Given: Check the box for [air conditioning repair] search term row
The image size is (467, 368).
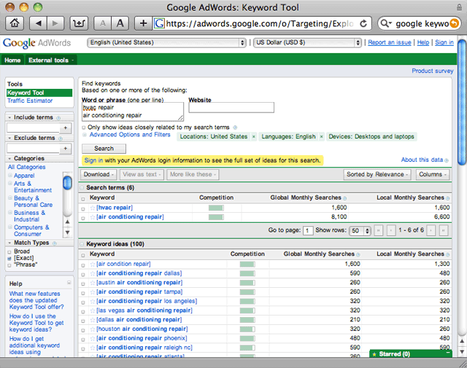Looking at the screenshot, I should tap(83, 218).
